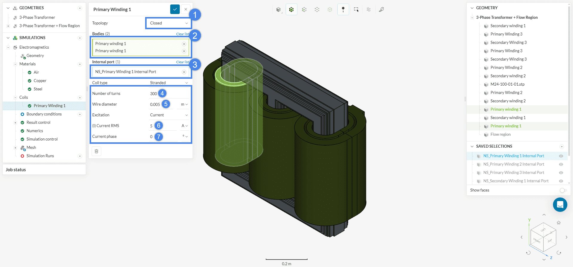Activate the box selection tool

click(x=356, y=10)
